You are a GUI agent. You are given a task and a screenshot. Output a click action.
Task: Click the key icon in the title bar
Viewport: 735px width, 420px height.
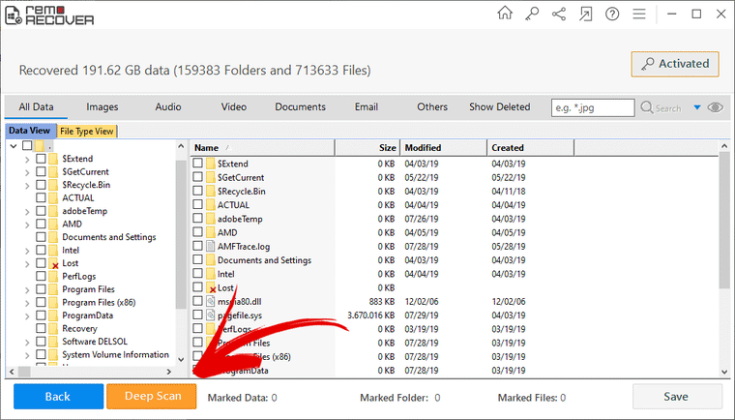[532, 14]
